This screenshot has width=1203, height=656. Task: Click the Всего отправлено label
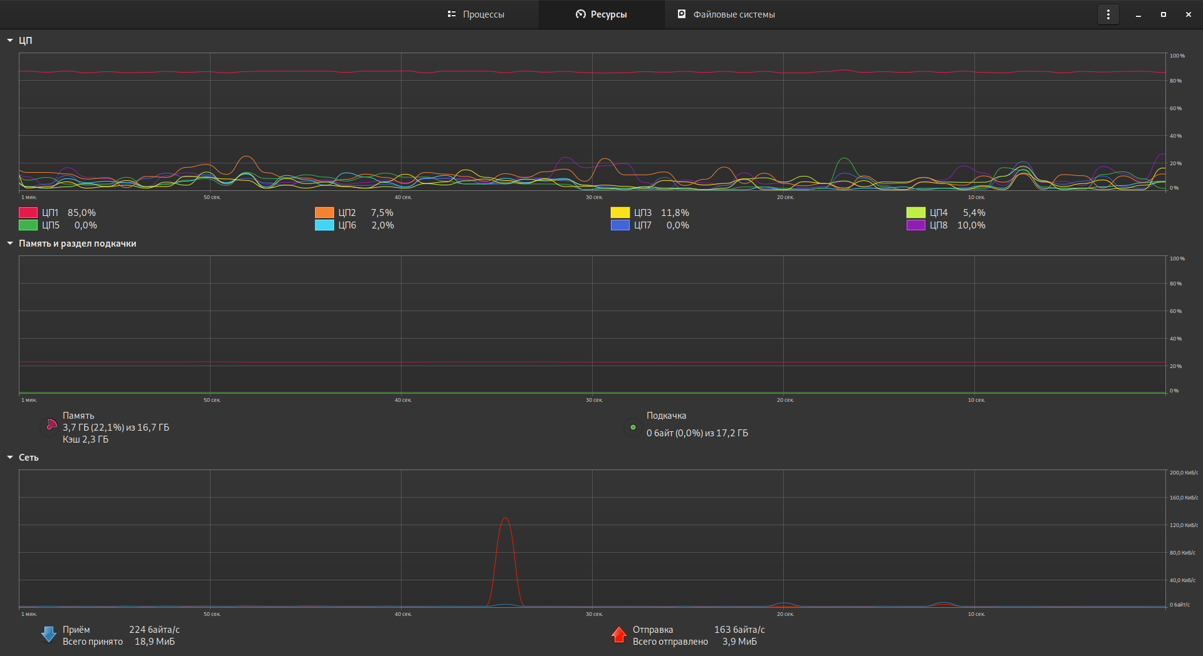(670, 642)
